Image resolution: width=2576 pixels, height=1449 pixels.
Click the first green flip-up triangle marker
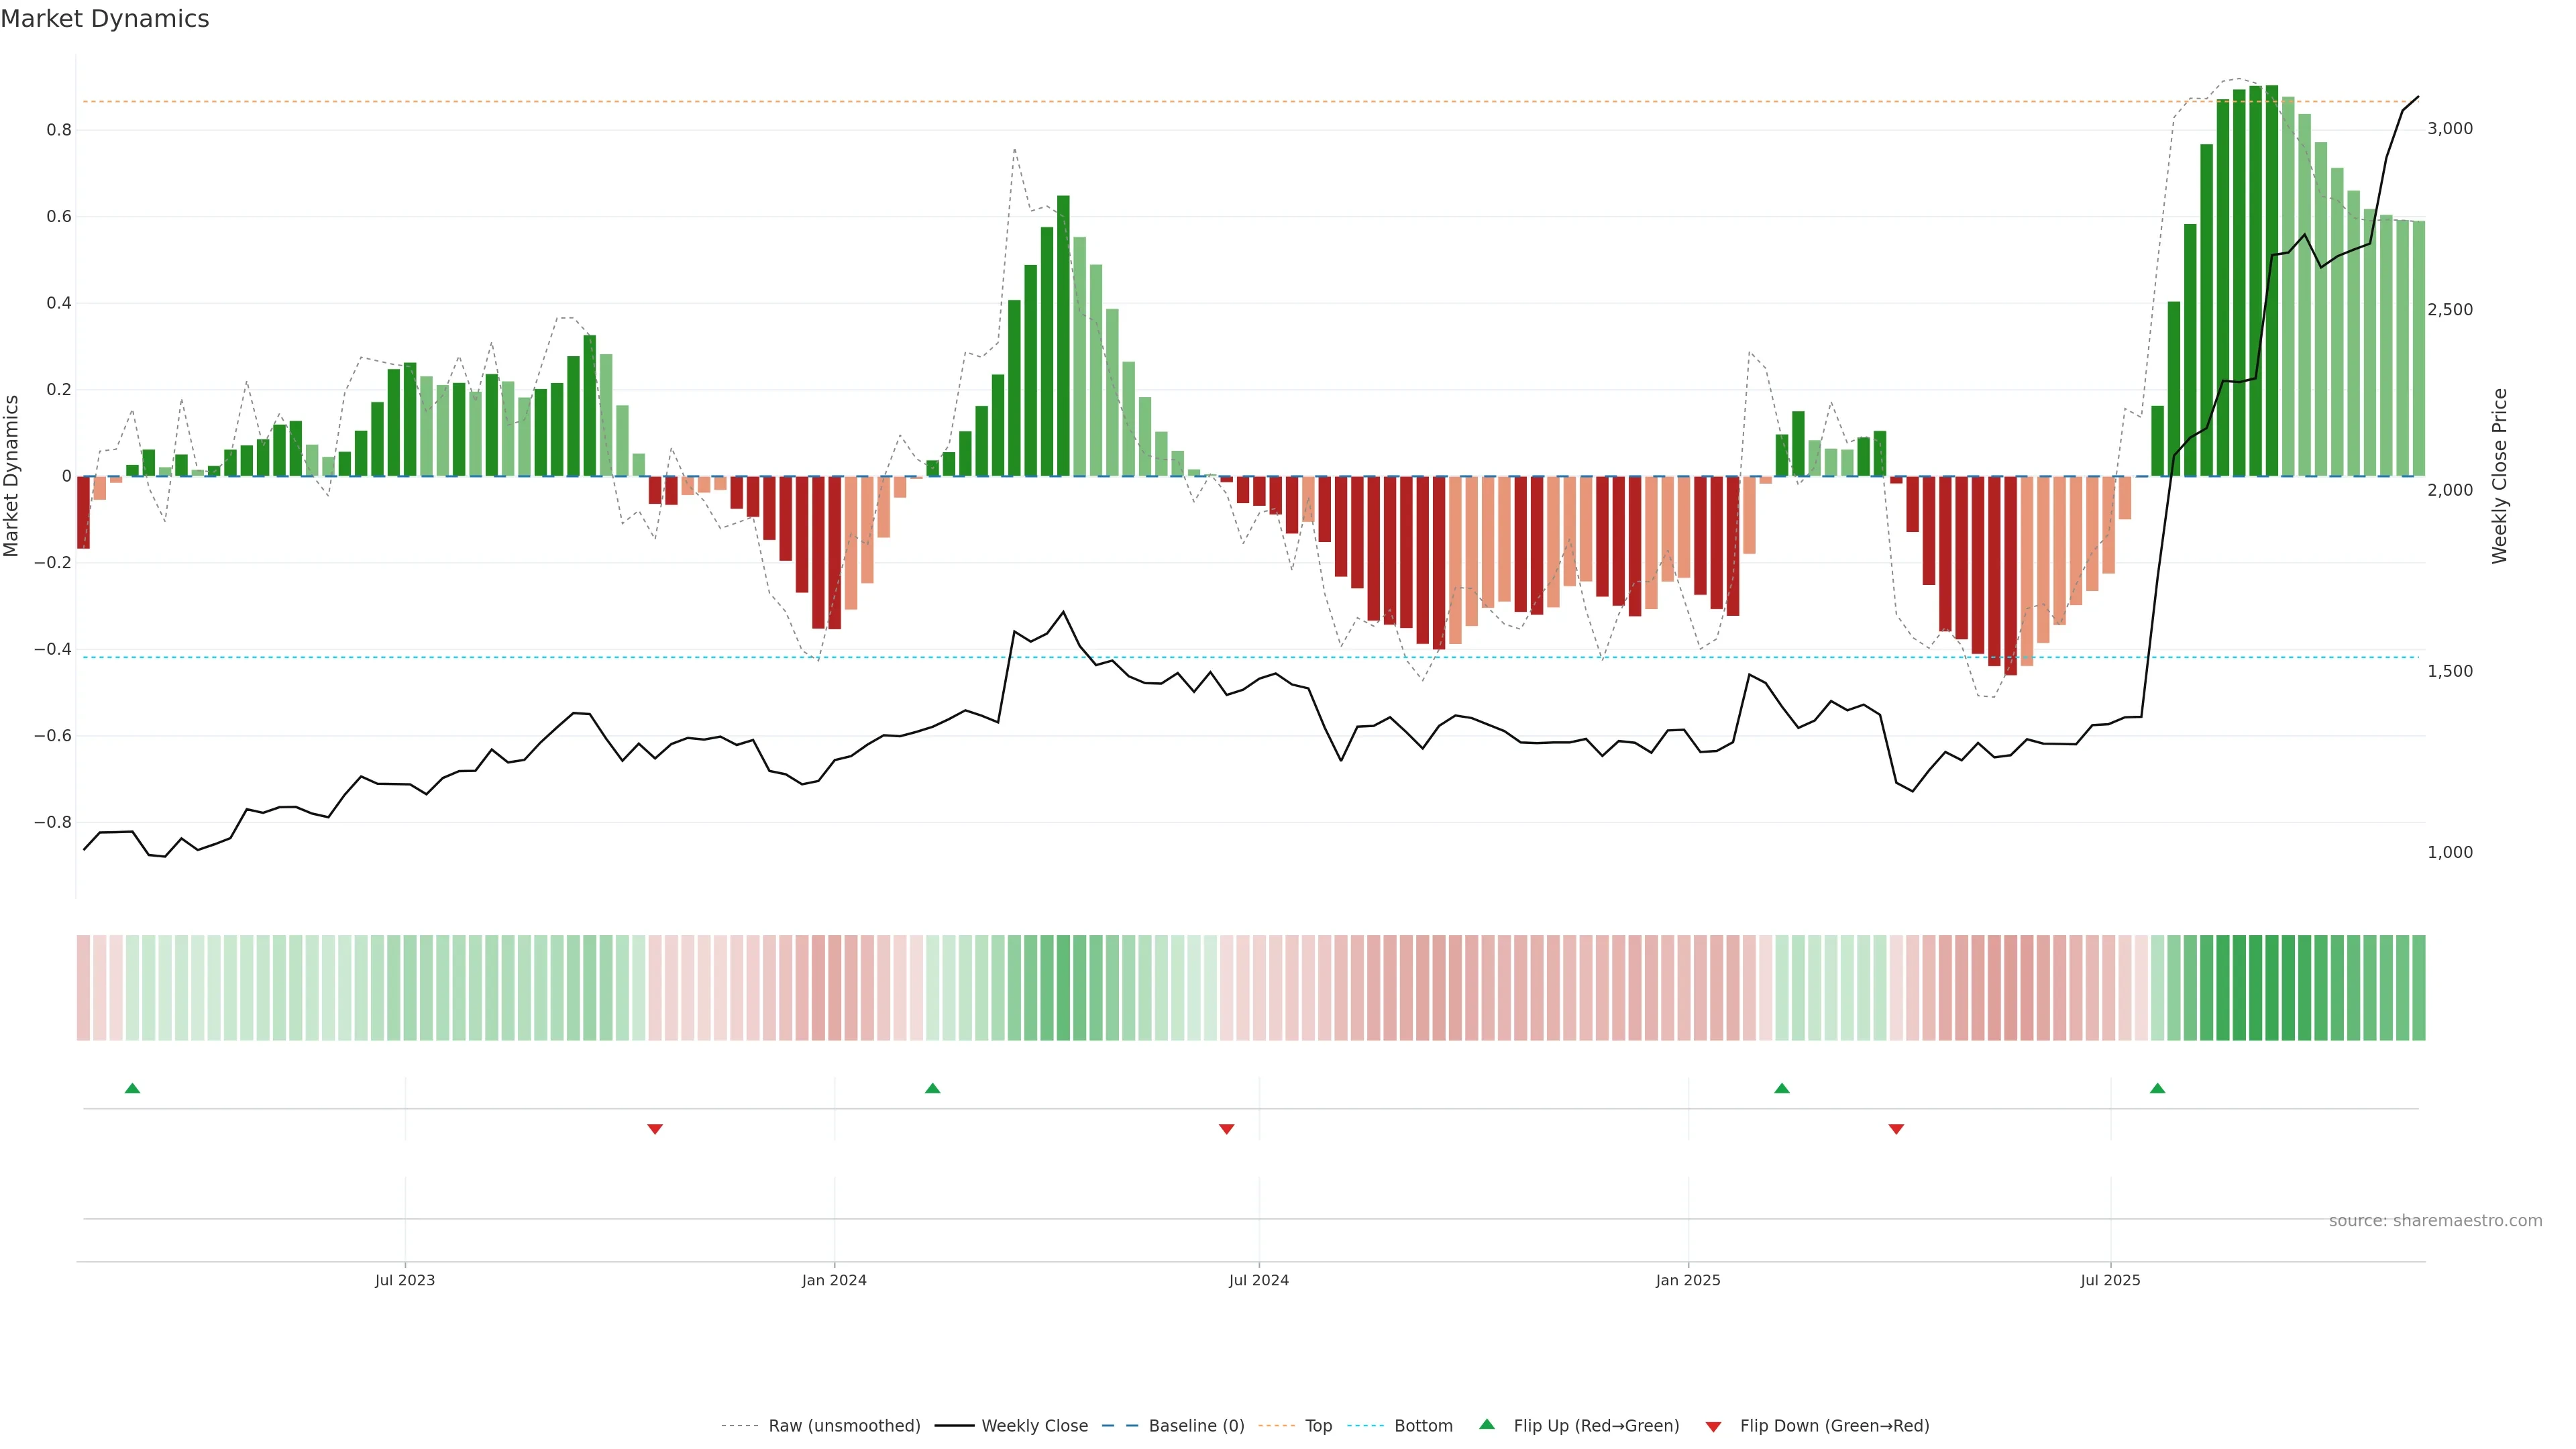coord(132,1088)
